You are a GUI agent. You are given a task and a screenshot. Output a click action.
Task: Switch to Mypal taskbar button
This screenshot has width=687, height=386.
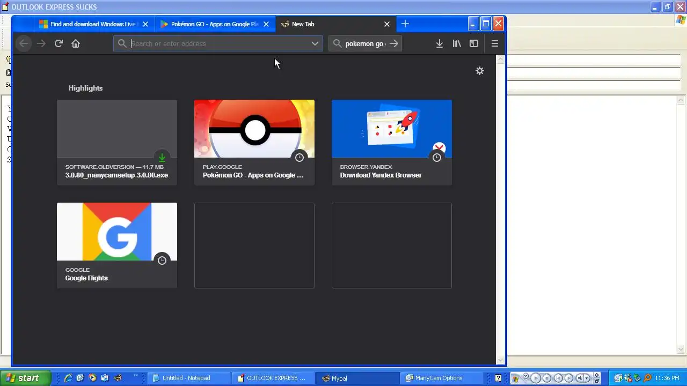coord(358,378)
